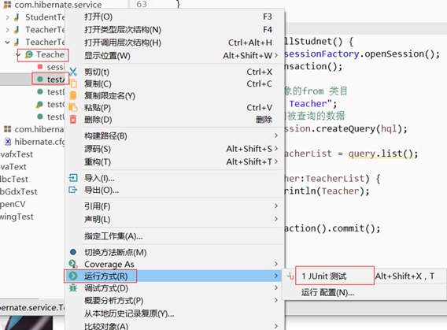Click the green bug Debug As icon
The image size is (447, 330).
(73, 288)
